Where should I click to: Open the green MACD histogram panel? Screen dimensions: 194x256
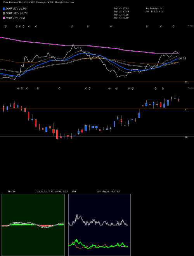coord(33,225)
